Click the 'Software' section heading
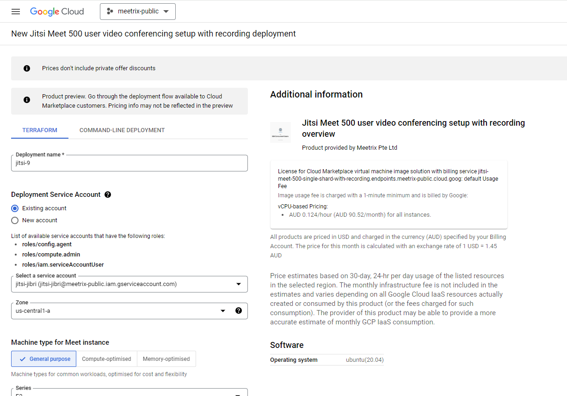This screenshot has height=396, width=567. tap(287, 345)
